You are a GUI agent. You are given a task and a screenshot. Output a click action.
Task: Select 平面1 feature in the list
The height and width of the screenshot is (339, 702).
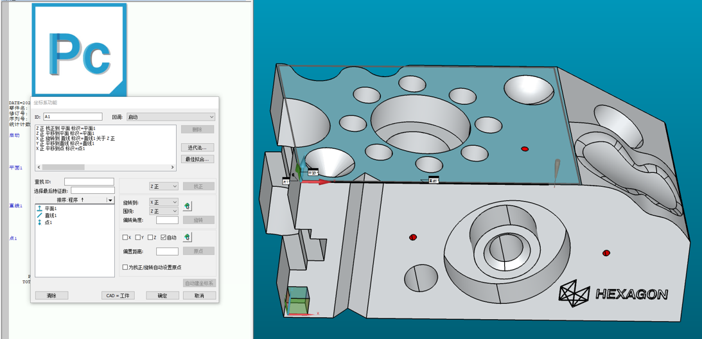pyautogui.click(x=50, y=209)
